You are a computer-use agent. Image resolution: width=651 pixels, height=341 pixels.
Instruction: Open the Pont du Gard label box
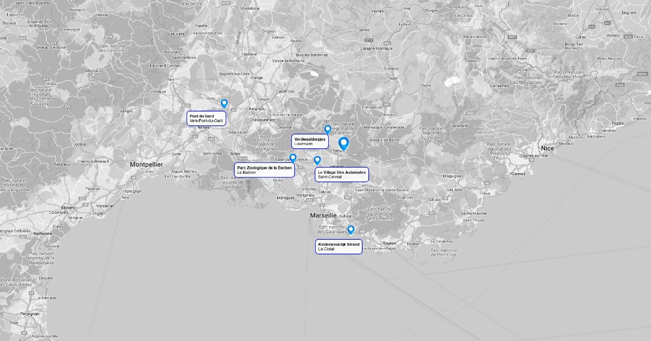click(x=206, y=119)
